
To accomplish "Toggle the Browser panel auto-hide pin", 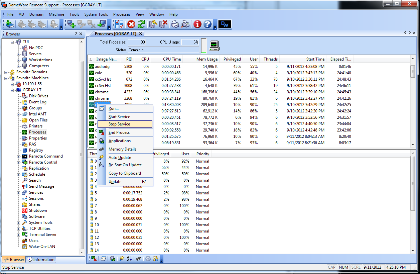I will click(x=76, y=34).
